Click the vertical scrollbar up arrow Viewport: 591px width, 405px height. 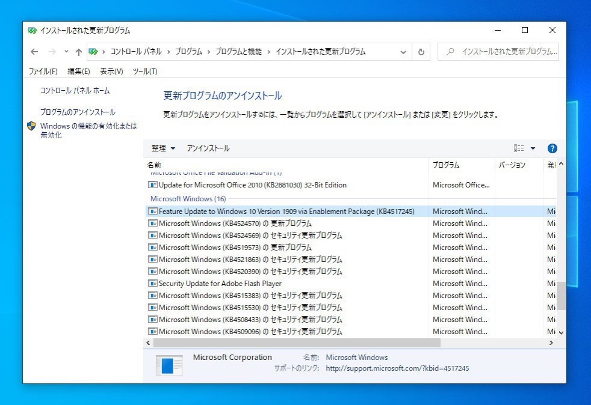(562, 164)
